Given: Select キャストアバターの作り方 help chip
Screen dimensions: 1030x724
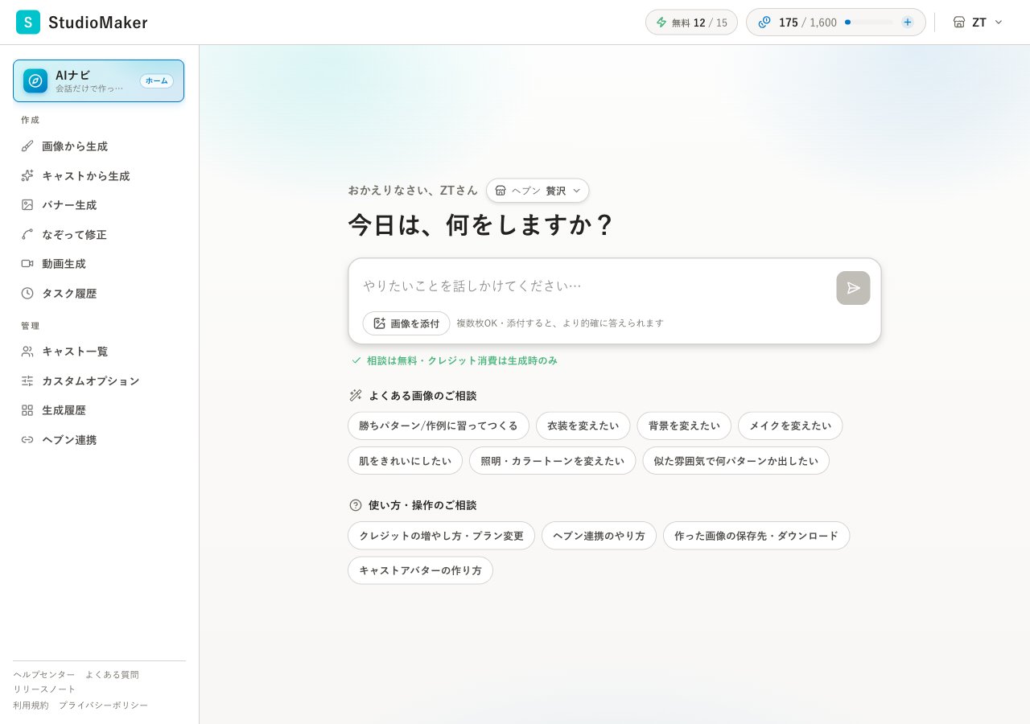Looking at the screenshot, I should coord(420,570).
